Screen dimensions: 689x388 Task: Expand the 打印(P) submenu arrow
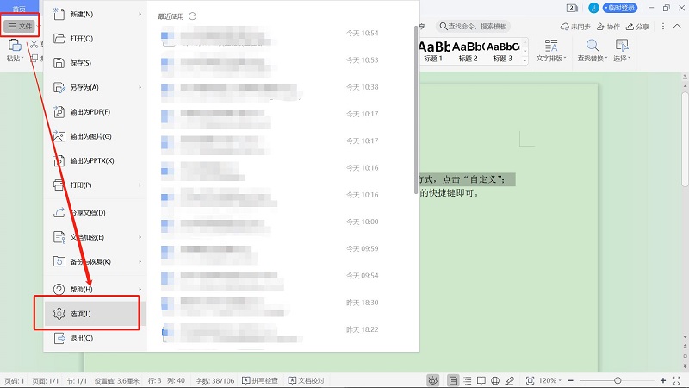tap(140, 185)
